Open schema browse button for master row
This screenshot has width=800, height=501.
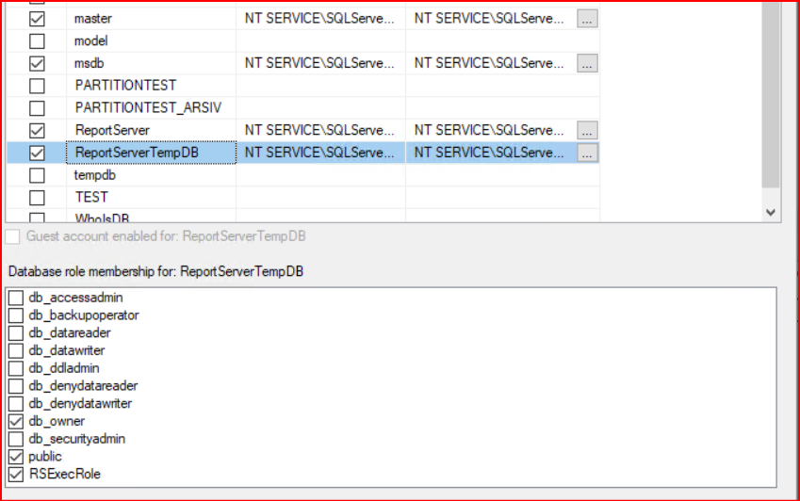587,19
